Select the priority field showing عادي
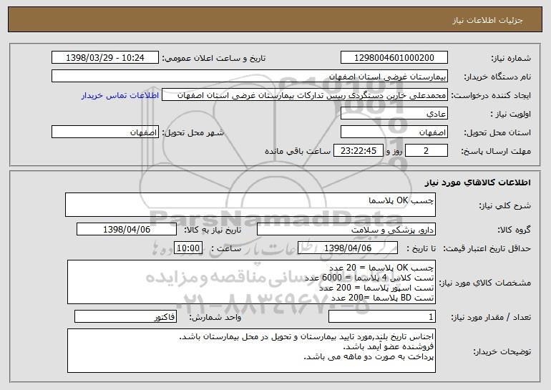The height and width of the screenshot is (390, 551). 394,114
